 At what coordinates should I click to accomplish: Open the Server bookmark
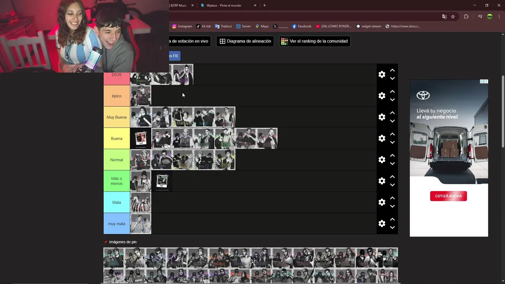tap(243, 26)
